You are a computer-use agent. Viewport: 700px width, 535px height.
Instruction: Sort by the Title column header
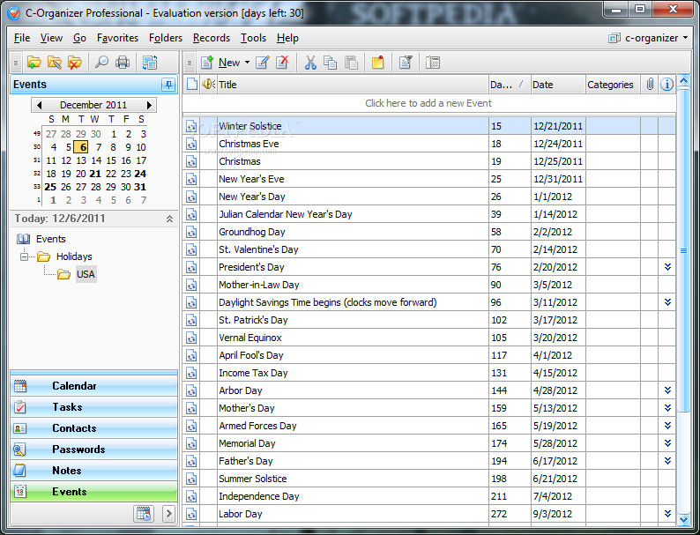[353, 85]
